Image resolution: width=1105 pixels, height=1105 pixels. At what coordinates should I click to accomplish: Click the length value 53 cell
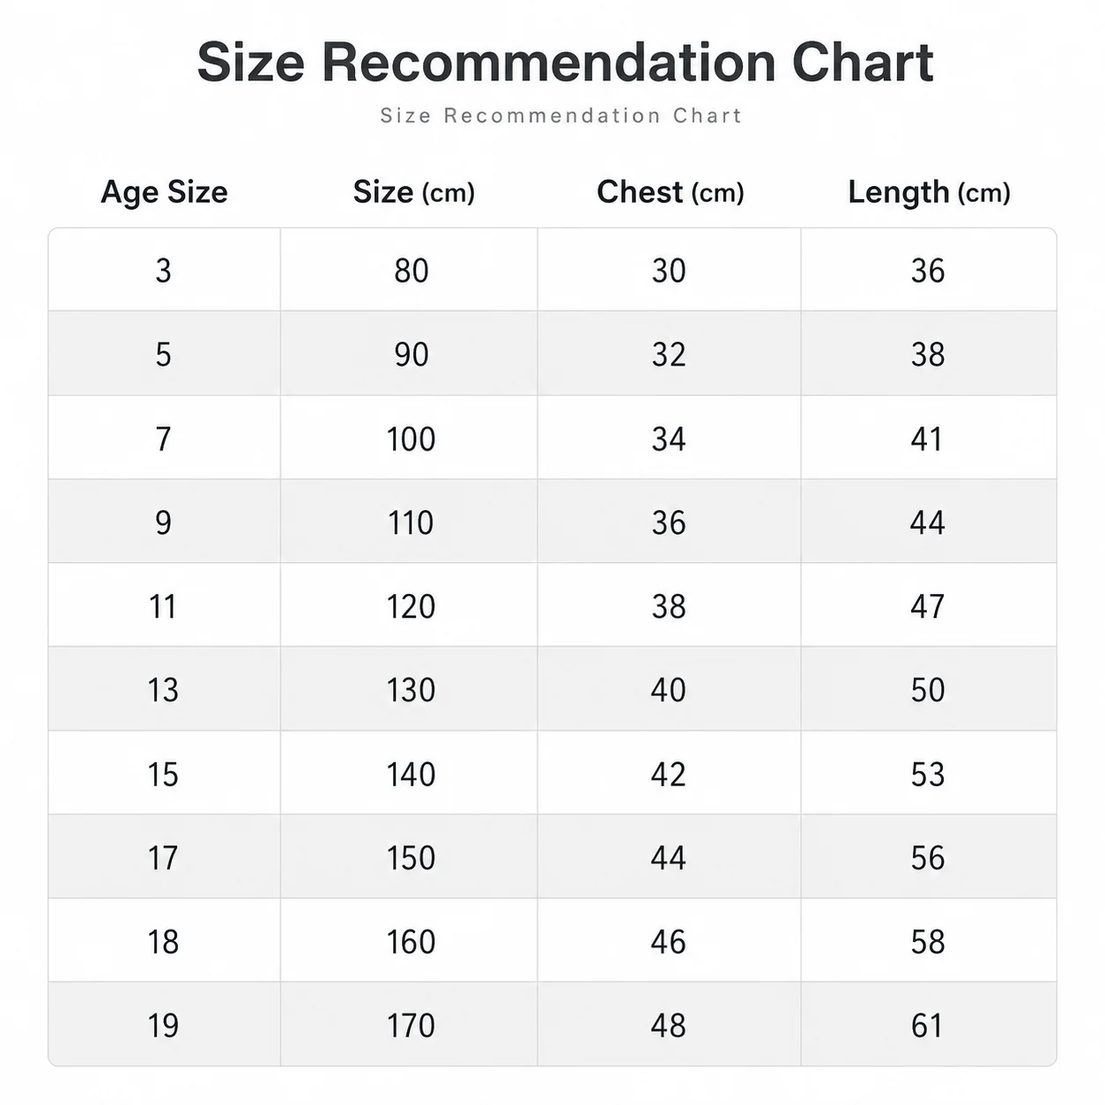tap(928, 773)
